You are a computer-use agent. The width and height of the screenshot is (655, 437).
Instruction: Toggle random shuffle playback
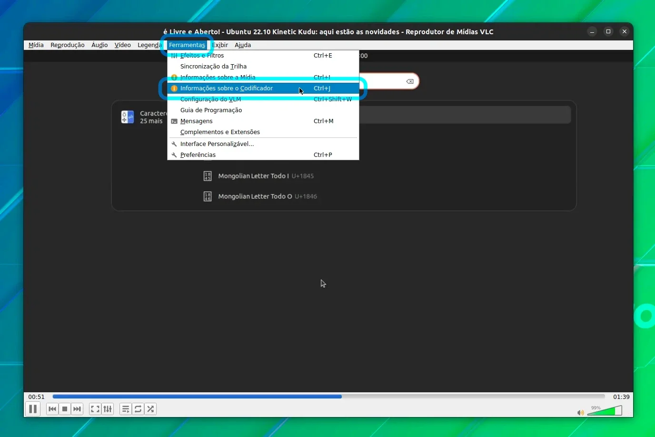150,409
